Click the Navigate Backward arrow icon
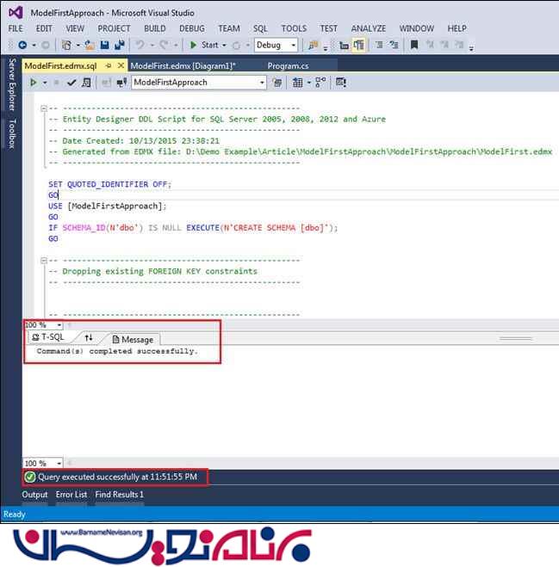The height and width of the screenshot is (567, 559). (22, 45)
